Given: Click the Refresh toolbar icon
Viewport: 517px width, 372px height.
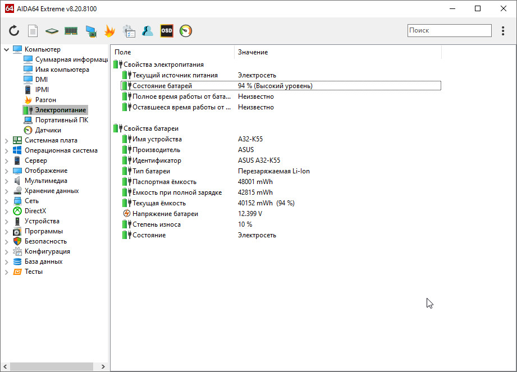Looking at the screenshot, I should click(x=14, y=31).
